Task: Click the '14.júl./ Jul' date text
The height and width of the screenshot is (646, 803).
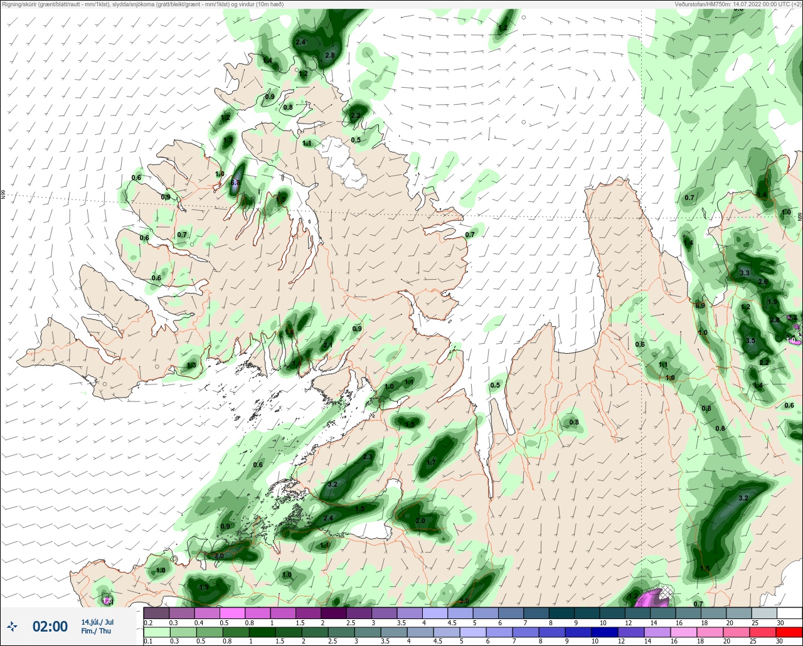Action: click(x=97, y=622)
